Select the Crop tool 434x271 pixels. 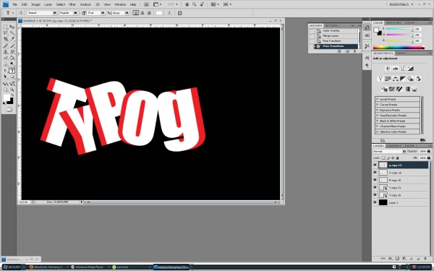(x=5, y=39)
